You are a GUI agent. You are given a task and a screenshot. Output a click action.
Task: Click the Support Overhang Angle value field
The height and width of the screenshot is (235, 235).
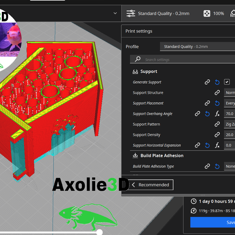tap(230, 114)
